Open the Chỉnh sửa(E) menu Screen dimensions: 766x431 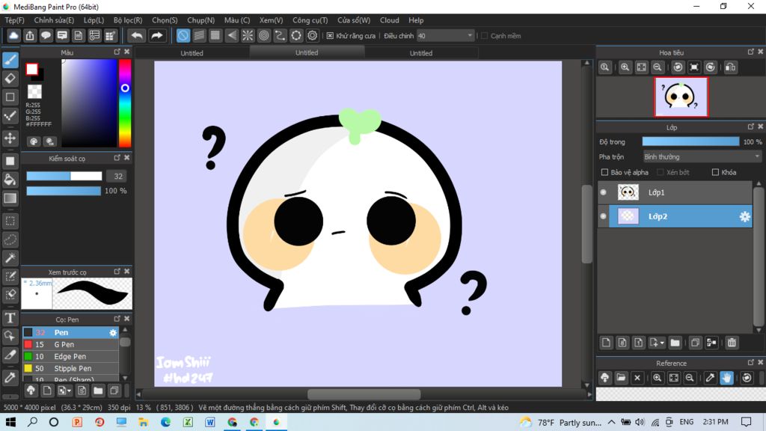54,20
